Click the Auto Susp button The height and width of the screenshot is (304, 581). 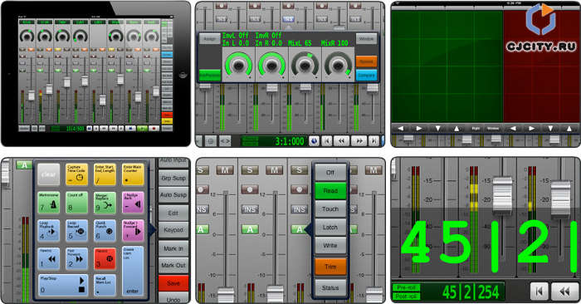[173, 195]
